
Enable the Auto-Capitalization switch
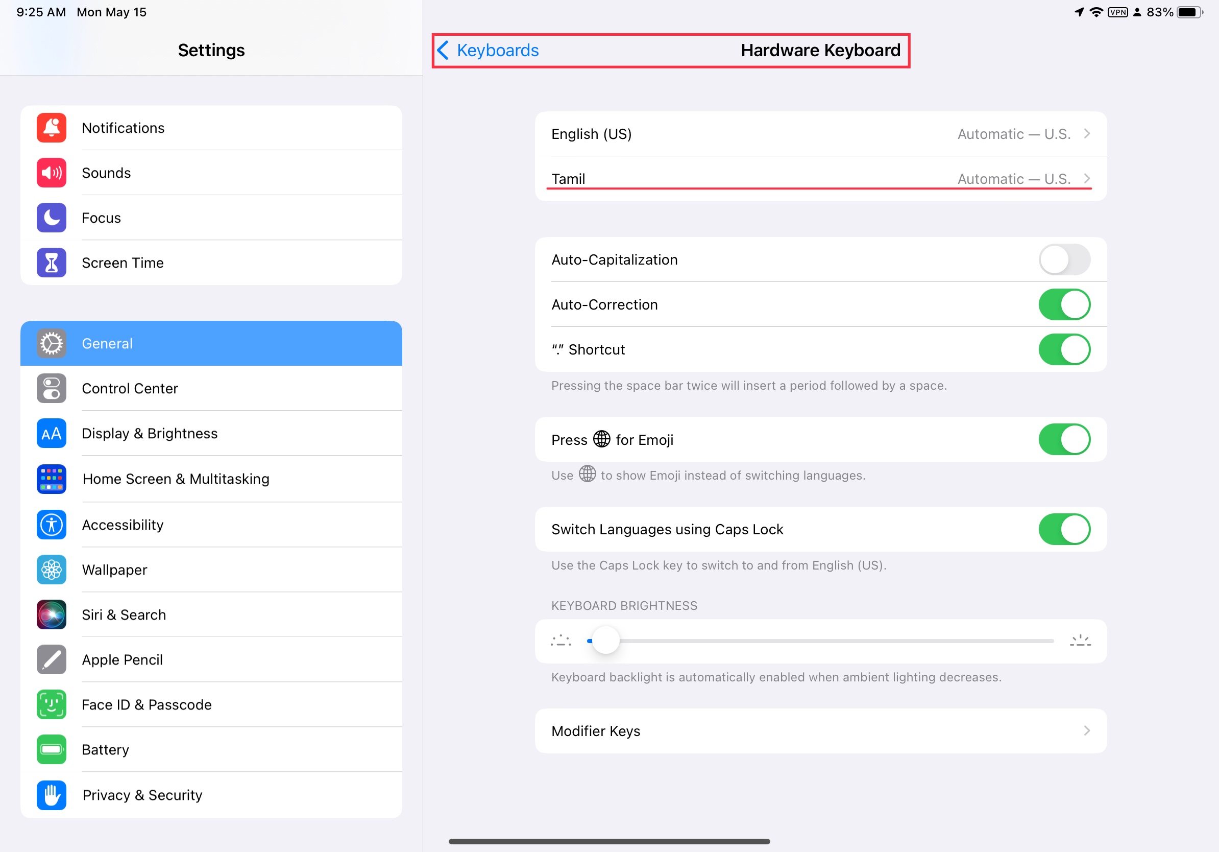coord(1064,260)
